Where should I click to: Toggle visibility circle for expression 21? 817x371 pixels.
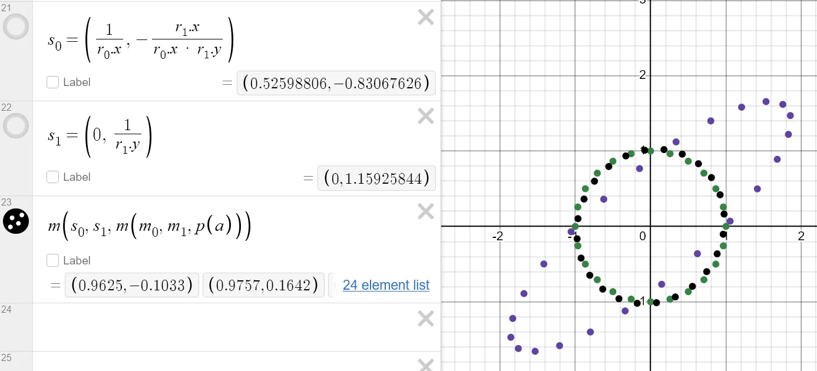pos(16,27)
